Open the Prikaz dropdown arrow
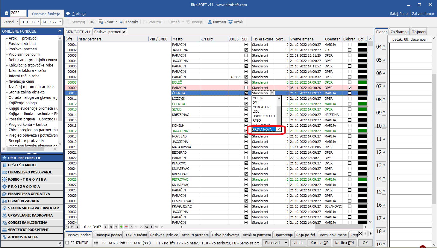437x248 pixels. 116,22
